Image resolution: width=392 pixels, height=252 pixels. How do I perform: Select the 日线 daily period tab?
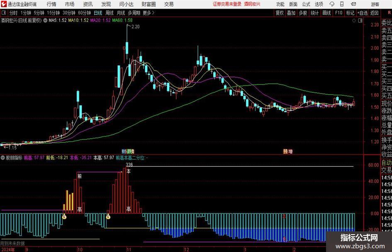98,13
